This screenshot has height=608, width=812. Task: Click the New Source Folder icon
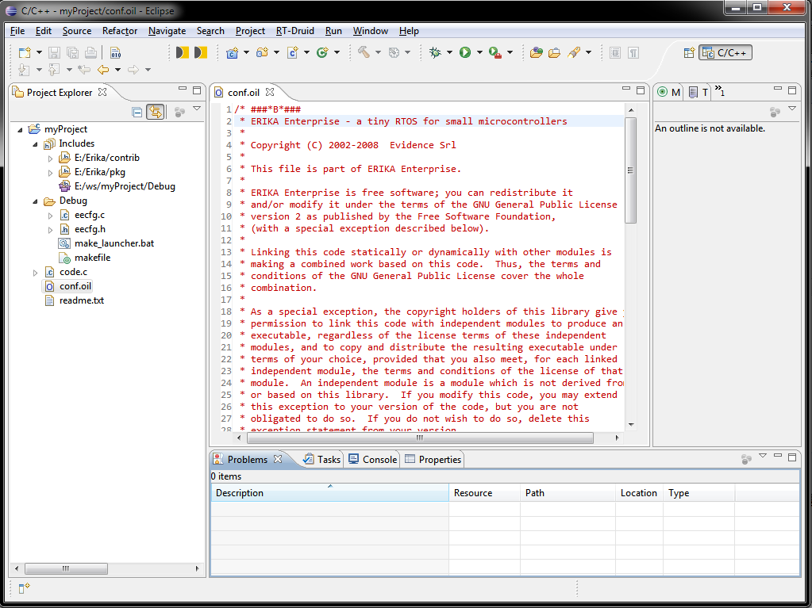pyautogui.click(x=263, y=52)
